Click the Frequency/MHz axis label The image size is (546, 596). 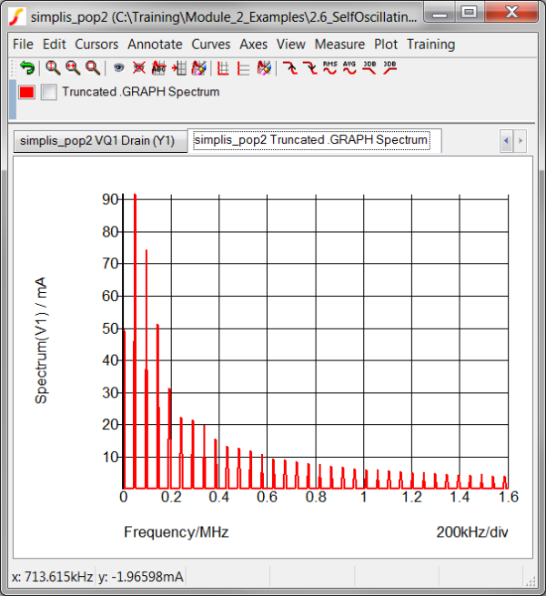click(x=177, y=532)
